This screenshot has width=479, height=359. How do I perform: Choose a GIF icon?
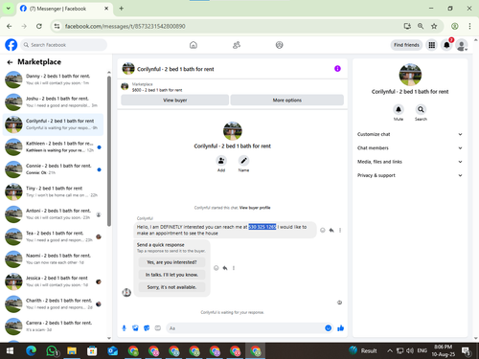pyautogui.click(x=158, y=328)
